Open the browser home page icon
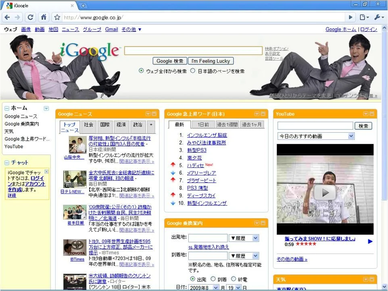The height and width of the screenshot is (291, 388). pyautogui.click(x=44, y=17)
